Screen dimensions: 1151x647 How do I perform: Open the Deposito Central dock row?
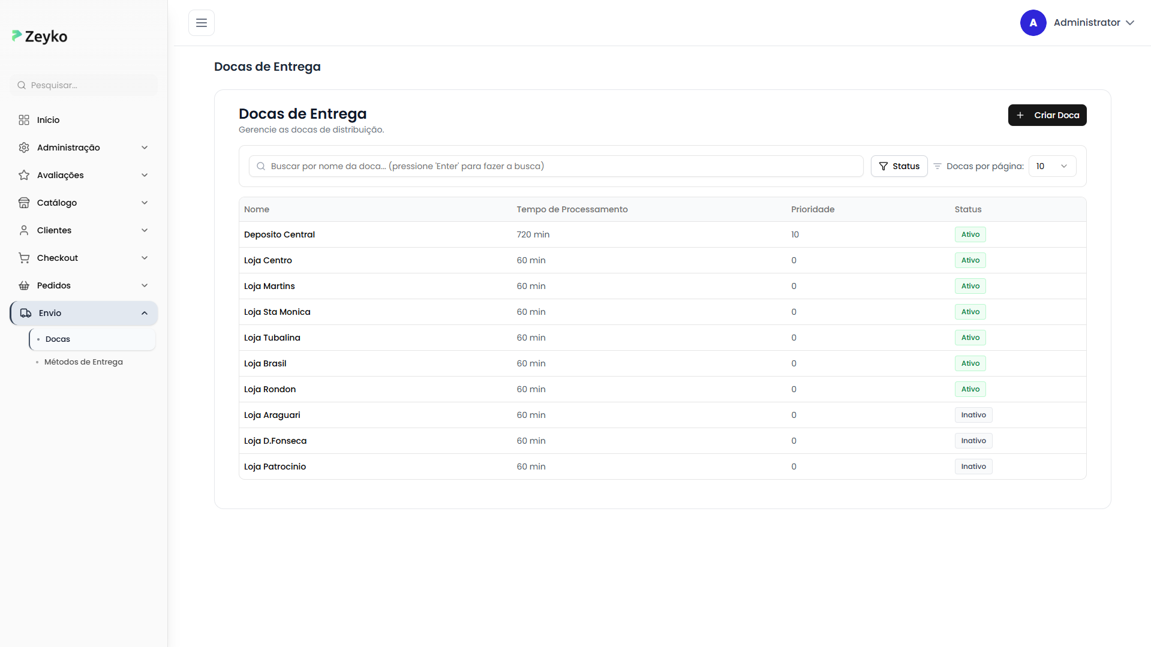click(x=280, y=234)
